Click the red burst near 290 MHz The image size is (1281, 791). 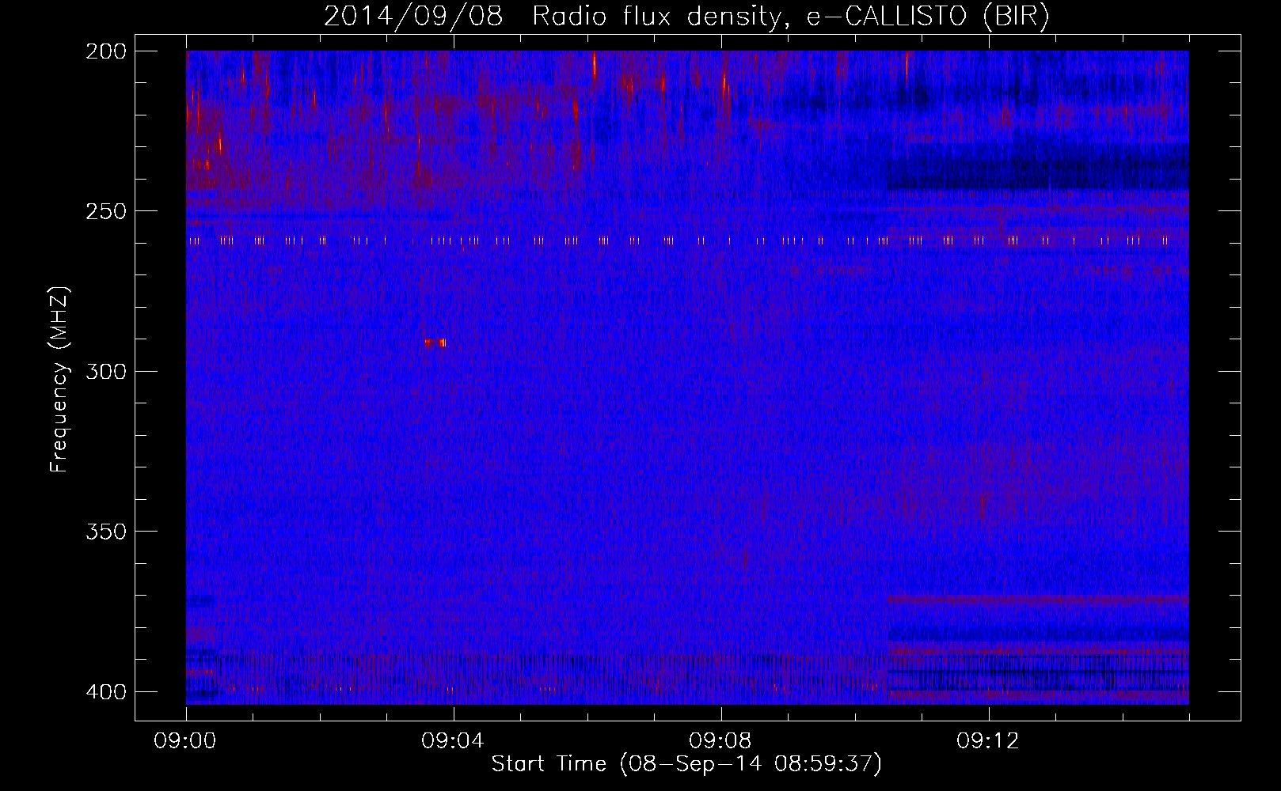tap(435, 343)
